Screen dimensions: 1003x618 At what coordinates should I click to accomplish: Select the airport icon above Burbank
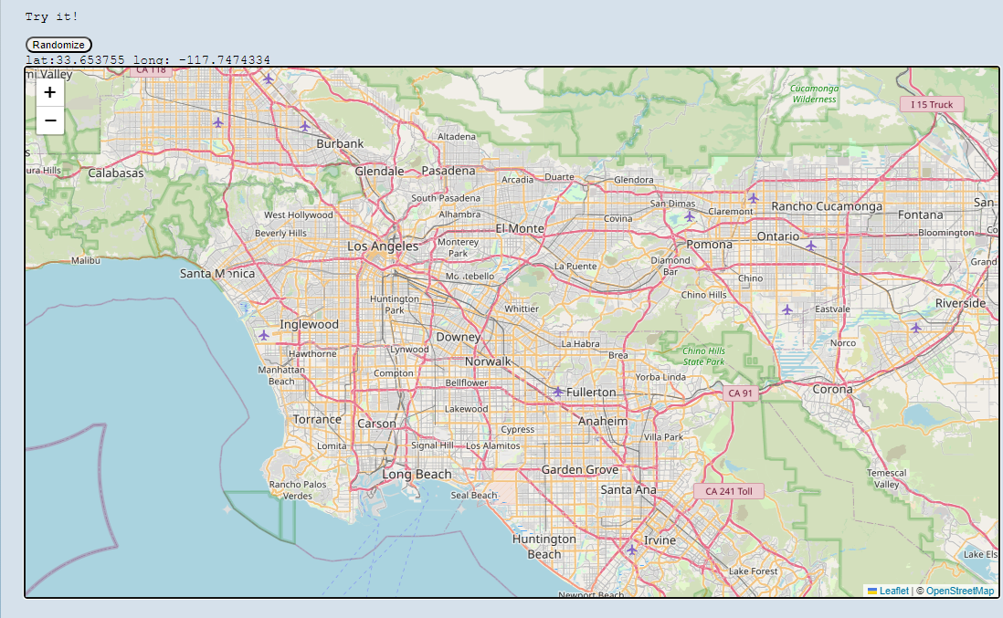click(x=305, y=126)
